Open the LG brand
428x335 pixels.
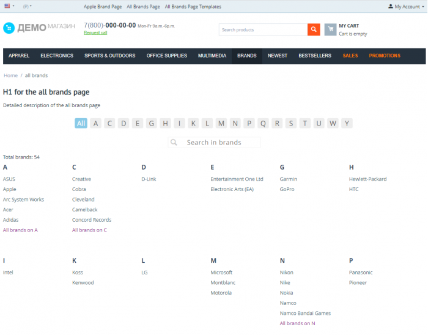coord(144,273)
